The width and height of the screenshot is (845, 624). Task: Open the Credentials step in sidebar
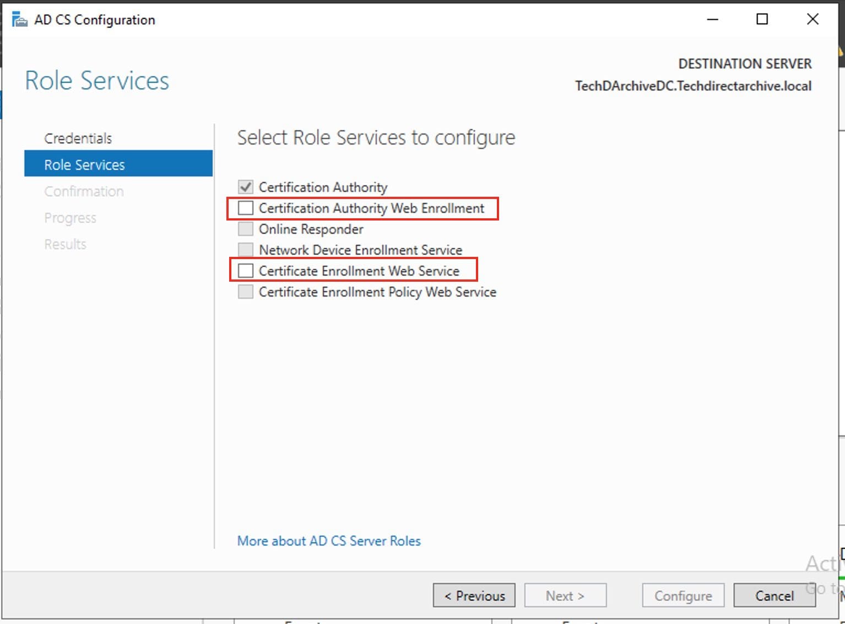point(78,138)
